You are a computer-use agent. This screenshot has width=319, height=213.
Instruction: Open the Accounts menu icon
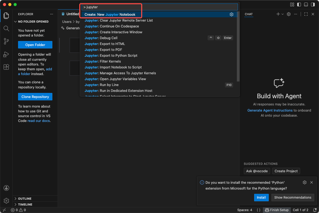(x=6, y=188)
